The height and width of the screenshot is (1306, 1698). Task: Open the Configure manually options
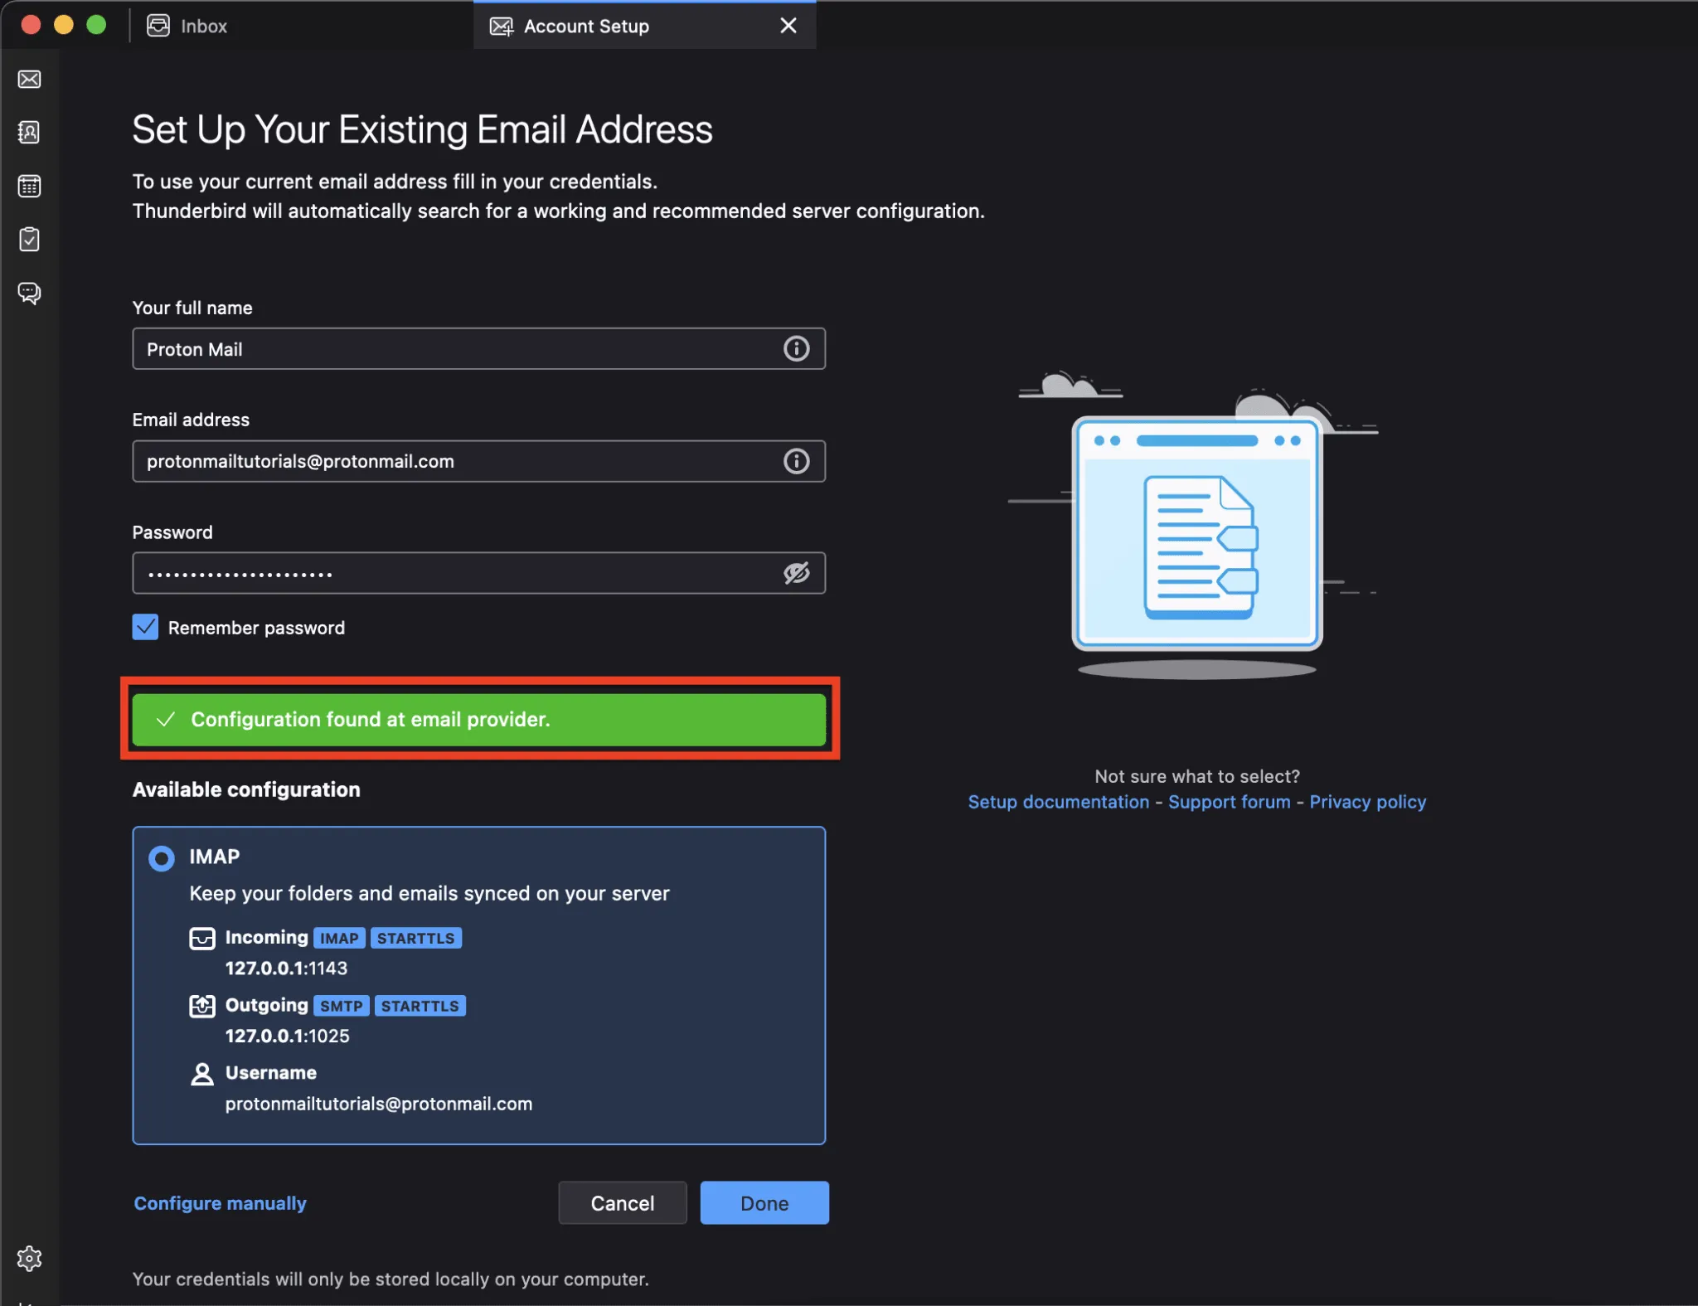[219, 1202]
